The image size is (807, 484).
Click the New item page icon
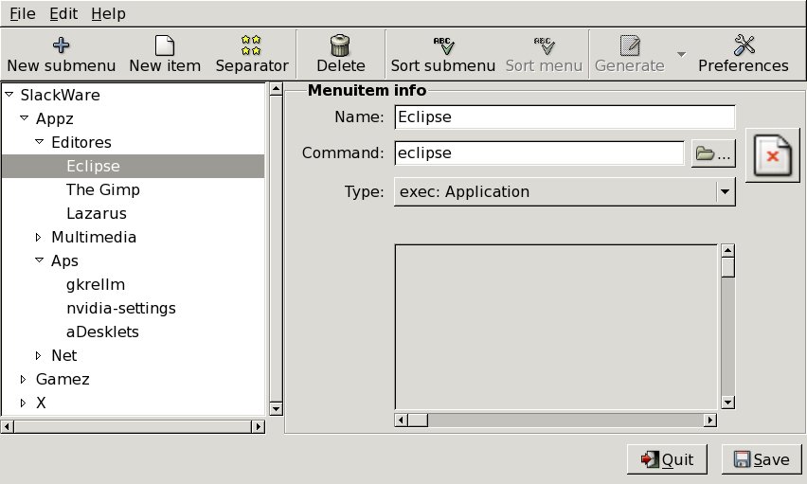pos(165,45)
